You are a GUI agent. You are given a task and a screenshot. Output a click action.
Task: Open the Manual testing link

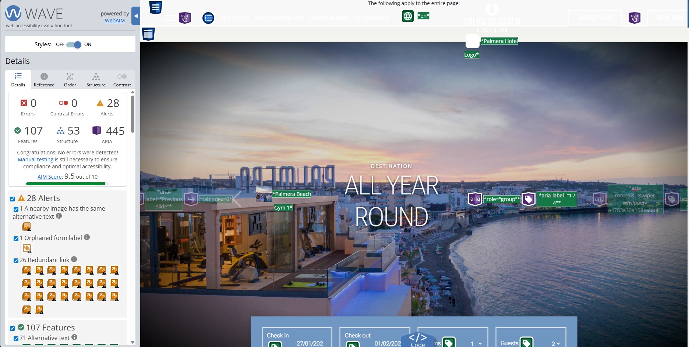35,160
